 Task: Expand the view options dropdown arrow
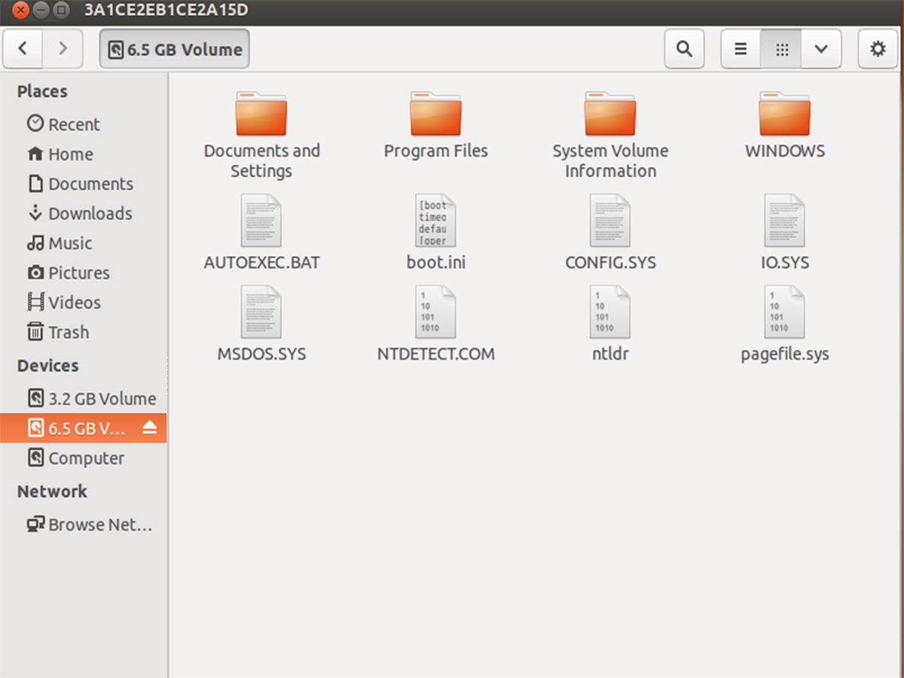coord(822,49)
